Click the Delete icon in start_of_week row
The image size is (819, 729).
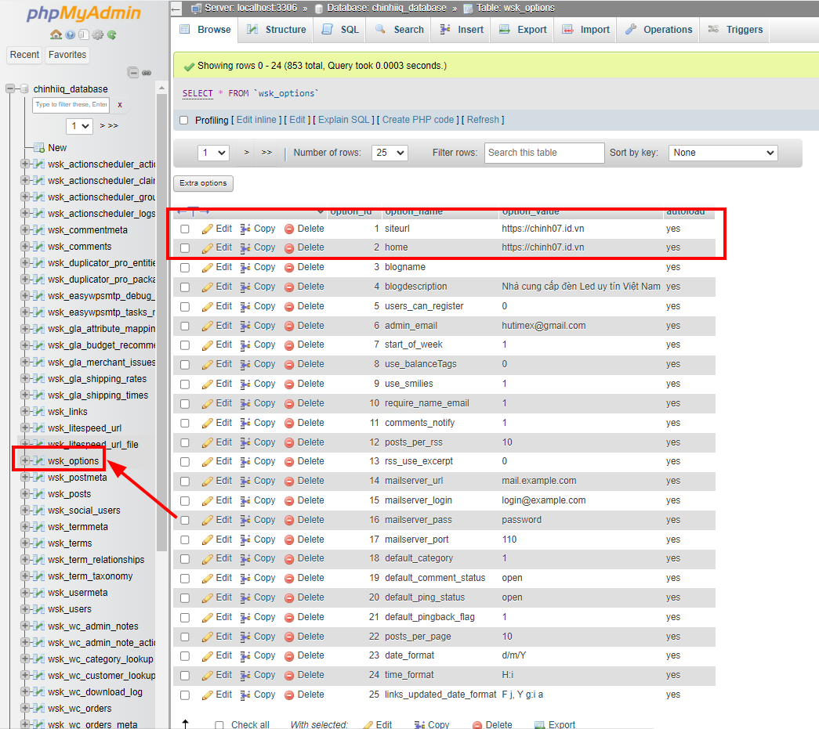coord(289,345)
